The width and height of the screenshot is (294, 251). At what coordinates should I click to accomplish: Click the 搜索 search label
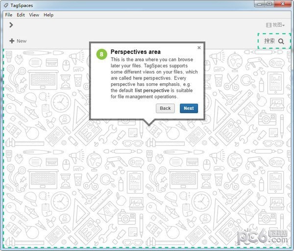click(x=269, y=41)
